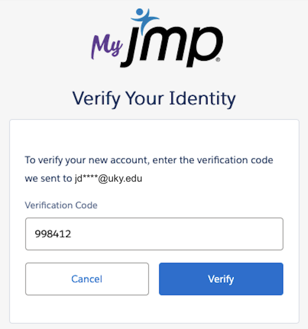308x329 pixels.
Task: Click the Cancel button
Action: 87,279
